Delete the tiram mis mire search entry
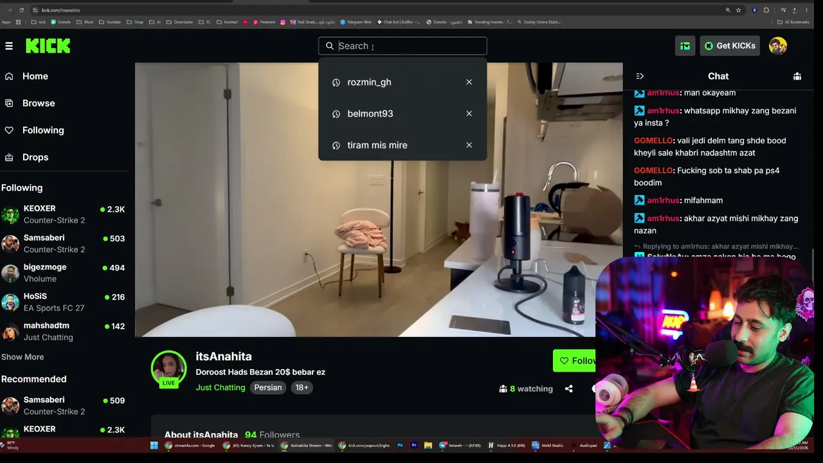This screenshot has width=823, height=463. (469, 145)
